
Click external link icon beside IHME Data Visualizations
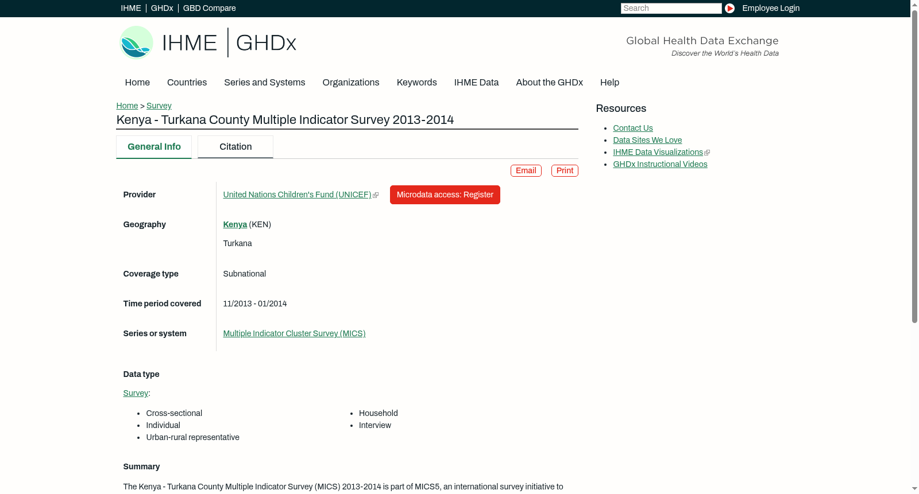click(x=707, y=153)
